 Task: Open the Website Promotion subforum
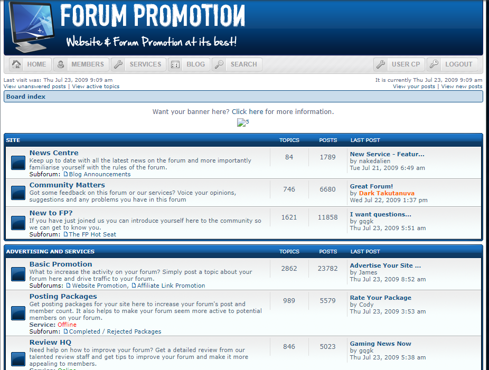pos(99,286)
